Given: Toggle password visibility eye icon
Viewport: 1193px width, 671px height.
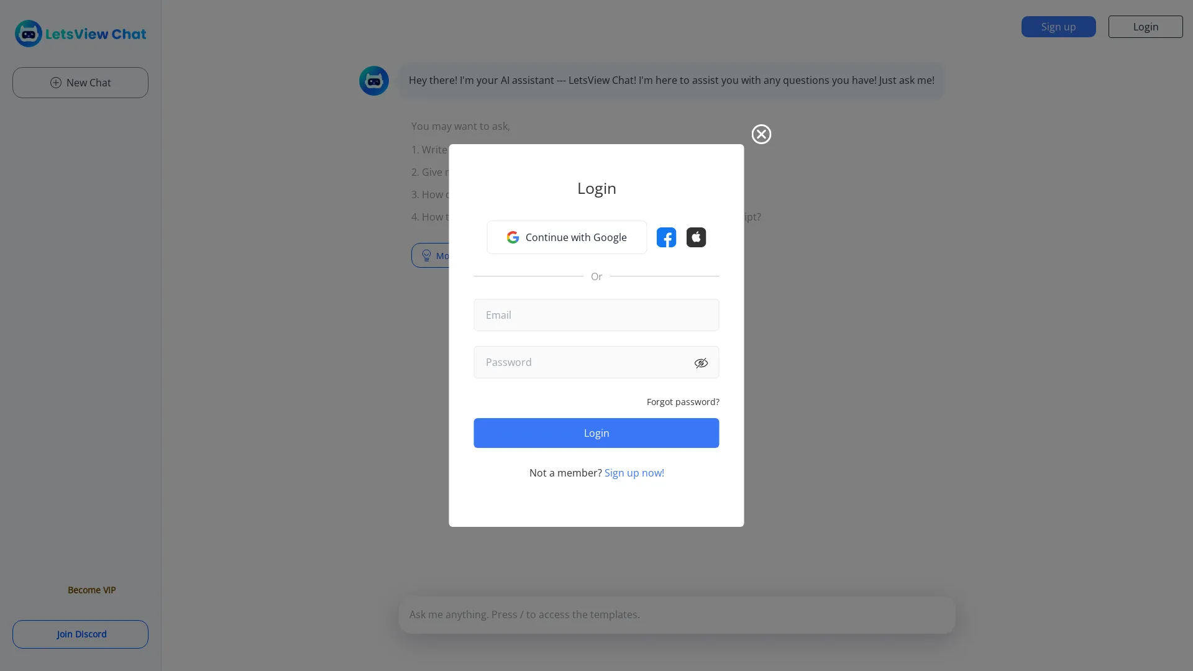Looking at the screenshot, I should click(x=700, y=362).
